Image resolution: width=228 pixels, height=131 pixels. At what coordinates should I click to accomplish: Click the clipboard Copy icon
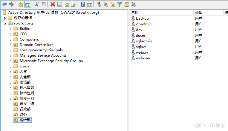pyautogui.click(x=44, y=4)
